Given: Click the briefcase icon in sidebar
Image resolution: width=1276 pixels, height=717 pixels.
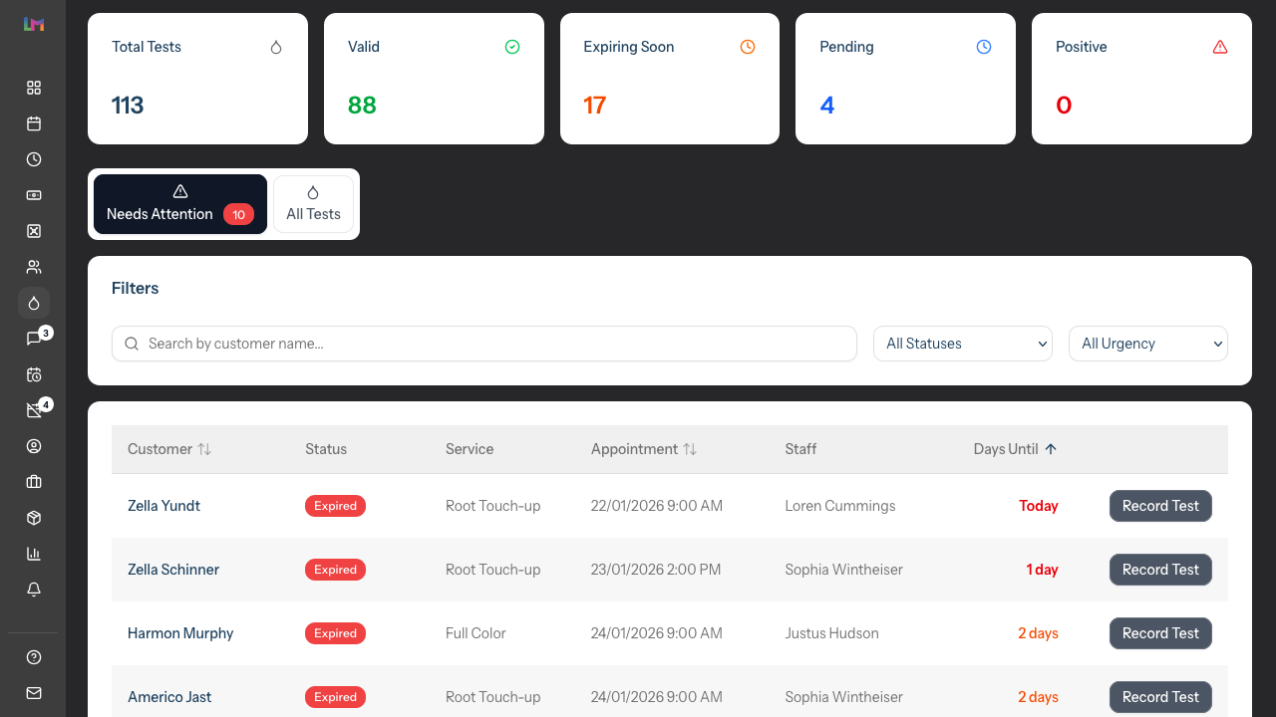Looking at the screenshot, I should pos(34,482).
